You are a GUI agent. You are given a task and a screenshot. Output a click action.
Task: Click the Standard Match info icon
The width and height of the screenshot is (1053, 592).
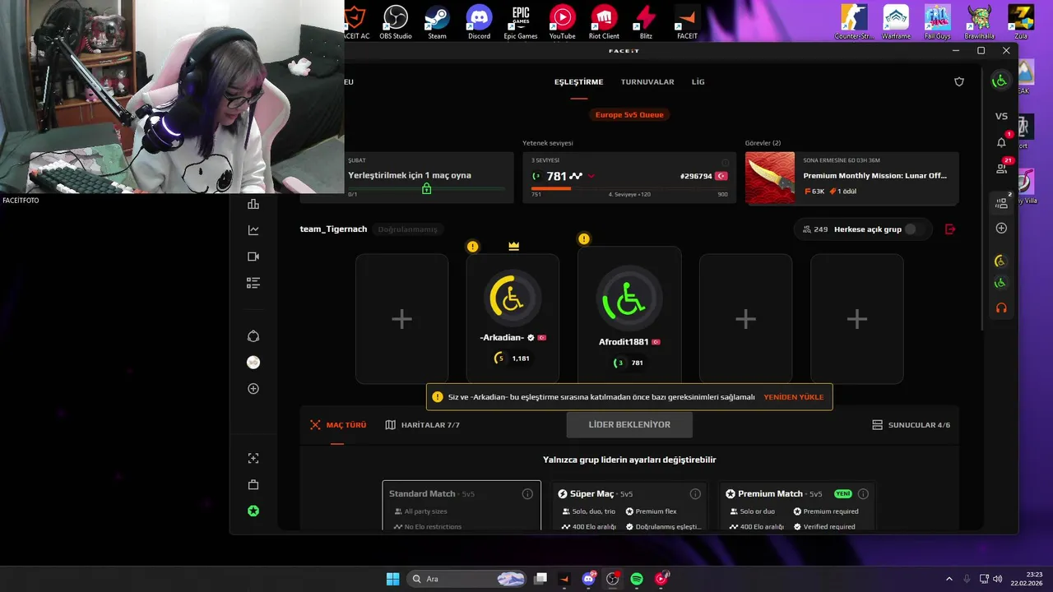tap(527, 494)
